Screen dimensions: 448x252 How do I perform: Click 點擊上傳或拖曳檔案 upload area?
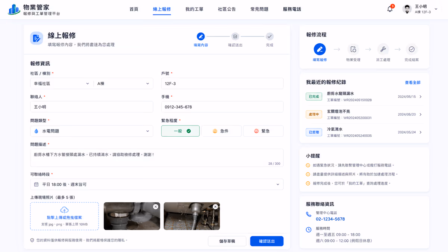65,216
